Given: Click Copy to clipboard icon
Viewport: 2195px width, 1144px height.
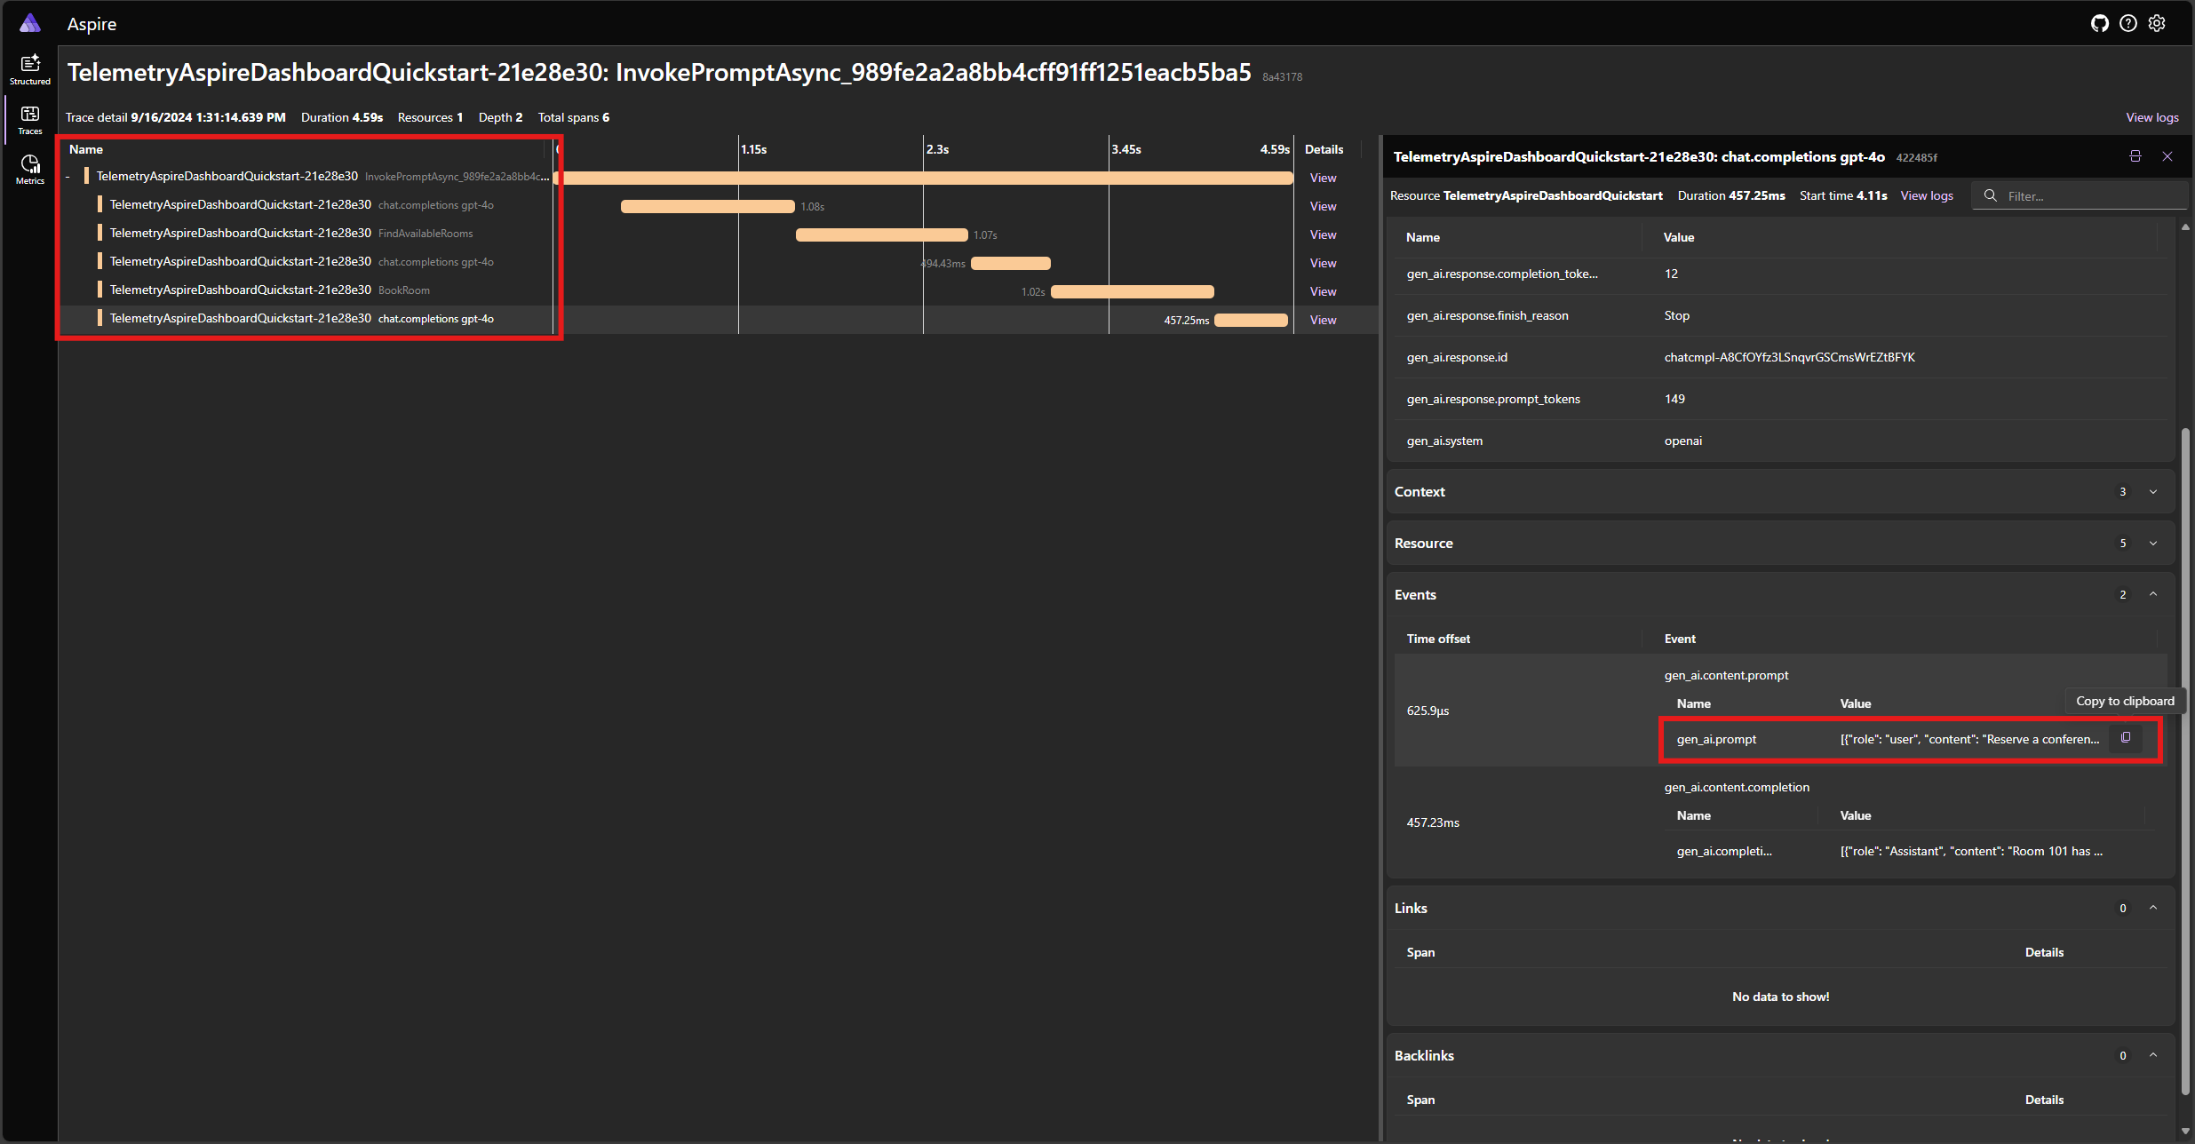Looking at the screenshot, I should (2124, 737).
